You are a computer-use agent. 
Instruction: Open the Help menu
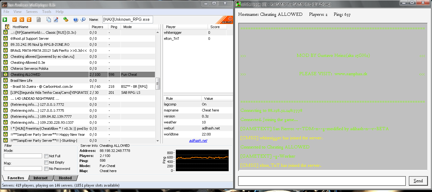point(59,12)
